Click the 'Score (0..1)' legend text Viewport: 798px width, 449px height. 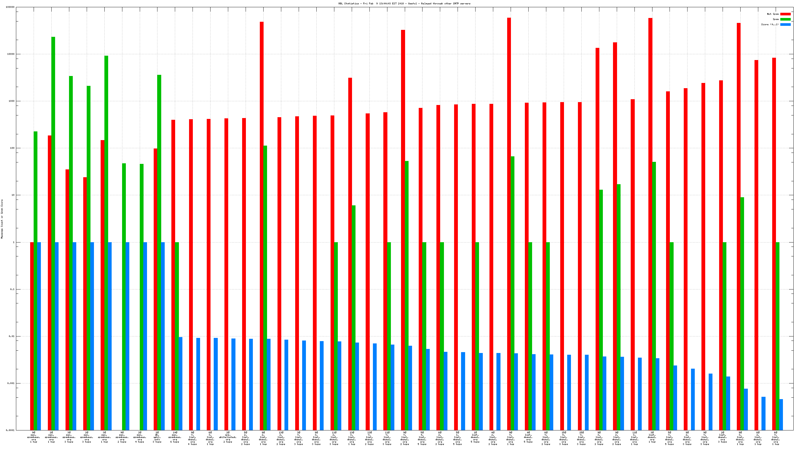(x=770, y=24)
